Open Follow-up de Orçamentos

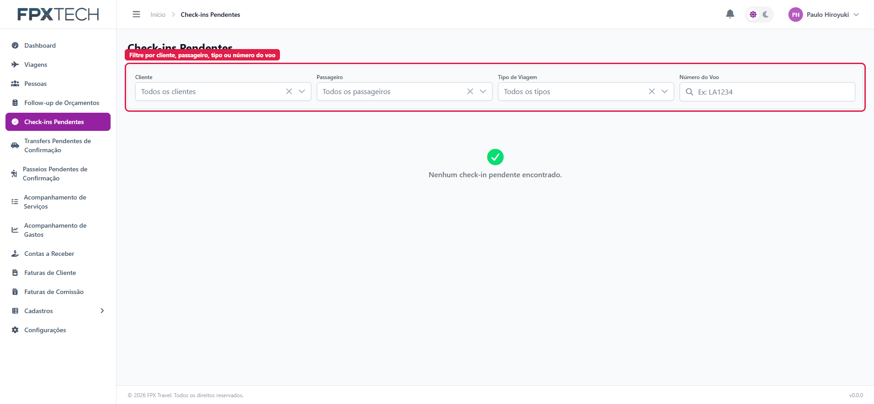point(58,103)
